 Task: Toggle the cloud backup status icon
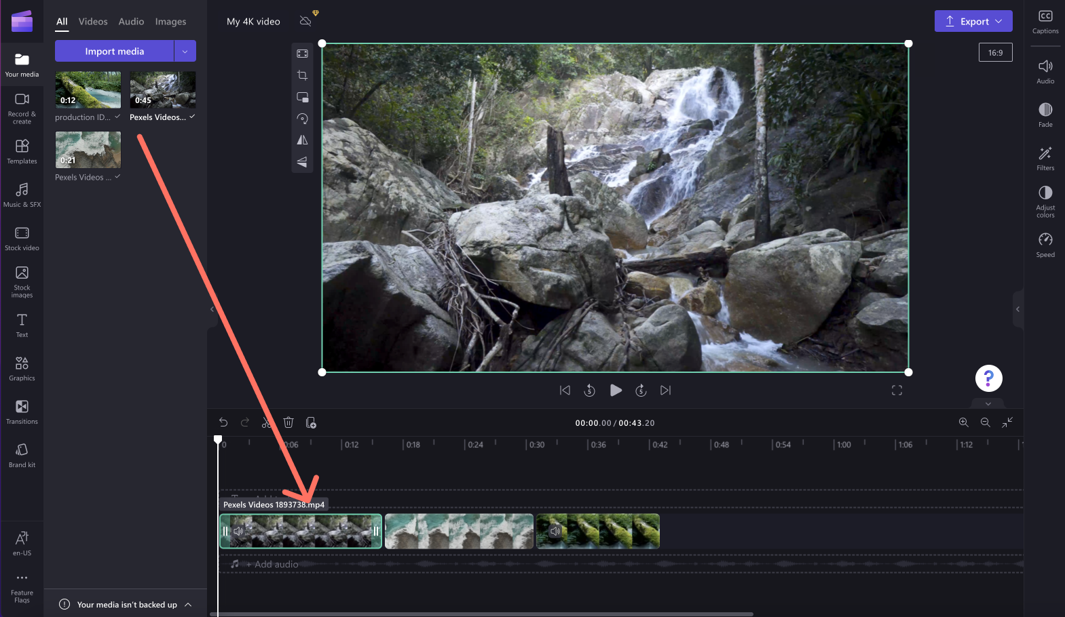pos(305,21)
